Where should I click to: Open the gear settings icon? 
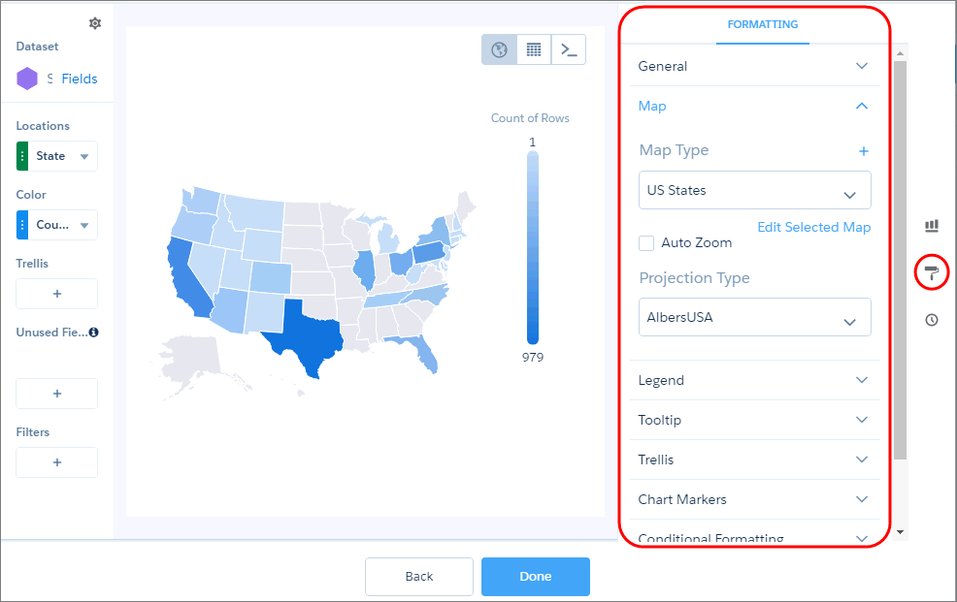(x=94, y=23)
